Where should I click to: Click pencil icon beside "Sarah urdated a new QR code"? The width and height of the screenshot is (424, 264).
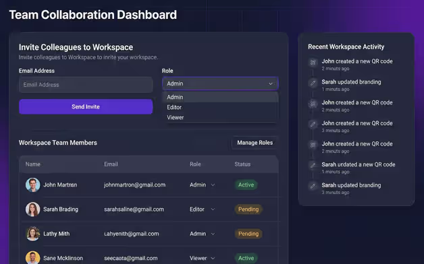point(313,165)
